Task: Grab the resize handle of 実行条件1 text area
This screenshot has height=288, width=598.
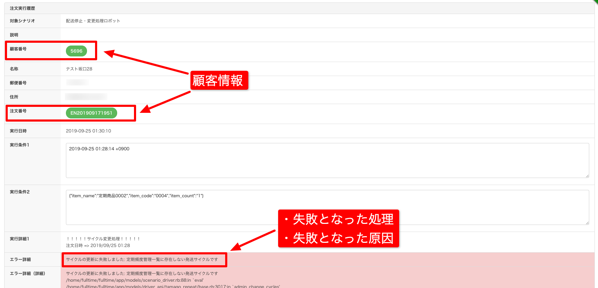Action: (587, 176)
